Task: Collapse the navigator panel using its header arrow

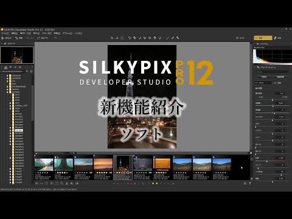Action: click(x=1, y=44)
